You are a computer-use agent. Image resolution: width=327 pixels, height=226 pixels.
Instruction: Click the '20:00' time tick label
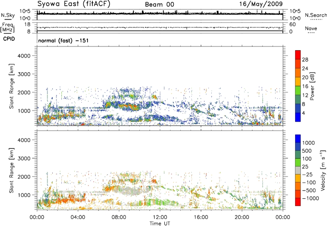(242, 217)
